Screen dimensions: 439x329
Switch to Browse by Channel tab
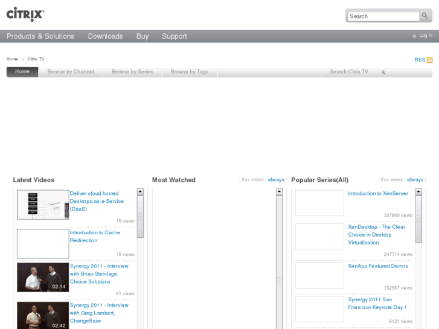[71, 72]
